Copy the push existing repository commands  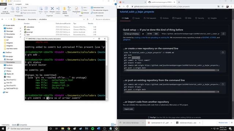[223, 84]
